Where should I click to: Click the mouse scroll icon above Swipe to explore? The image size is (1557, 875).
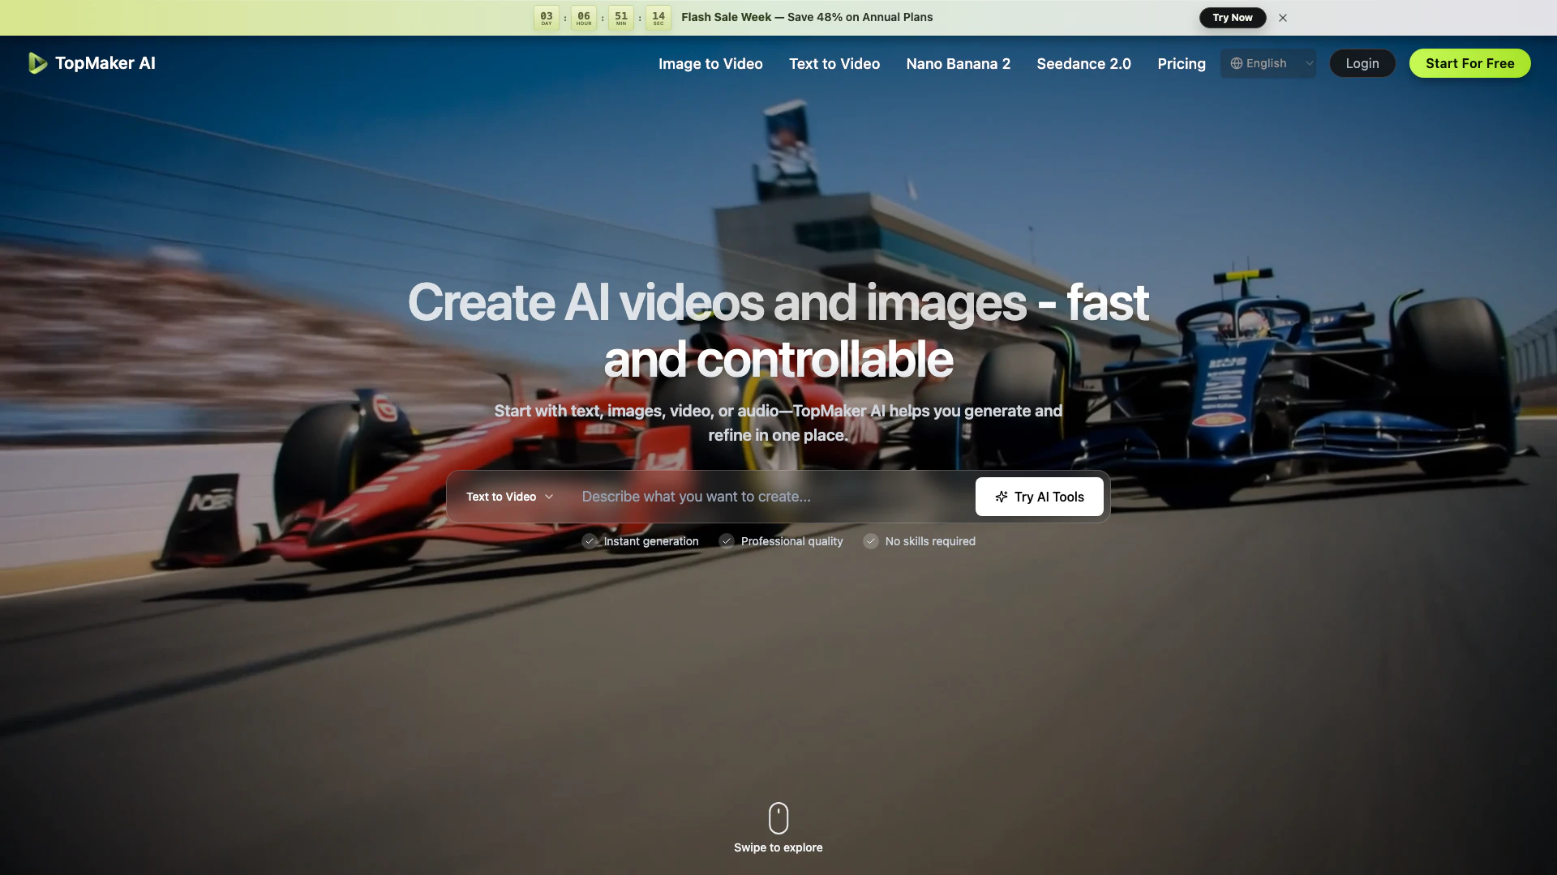click(778, 818)
